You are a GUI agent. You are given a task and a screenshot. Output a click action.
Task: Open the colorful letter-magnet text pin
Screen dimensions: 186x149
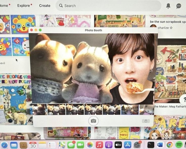pyautogui.click(x=15, y=79)
